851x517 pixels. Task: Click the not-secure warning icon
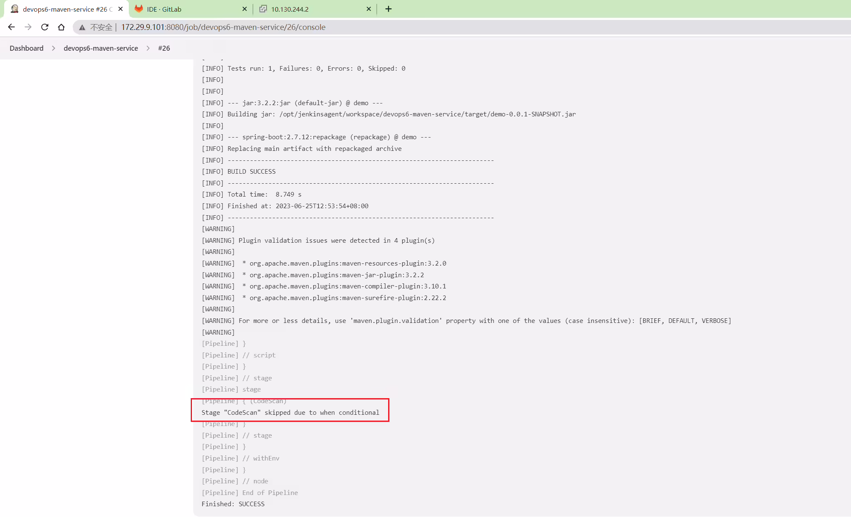click(82, 27)
